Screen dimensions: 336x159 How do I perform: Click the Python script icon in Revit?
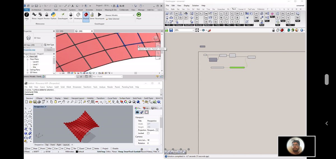pos(53,15)
